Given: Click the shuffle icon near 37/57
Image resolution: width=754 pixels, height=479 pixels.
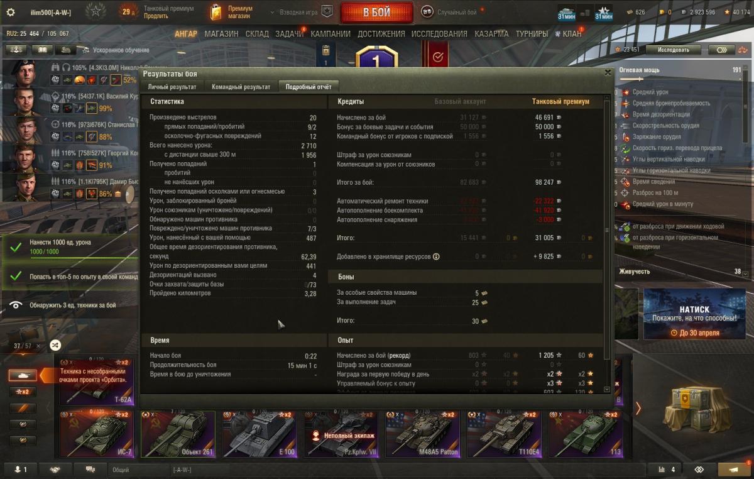Looking at the screenshot, I should tap(55, 345).
